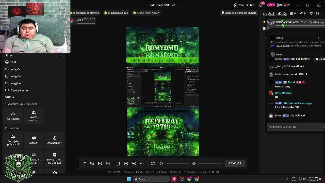
Task: Adjust the speaker volume slider
Action: tap(177, 164)
